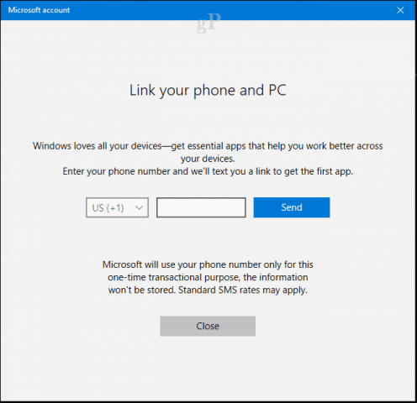Click the X icon in the title bar

pyautogui.click(x=400, y=10)
